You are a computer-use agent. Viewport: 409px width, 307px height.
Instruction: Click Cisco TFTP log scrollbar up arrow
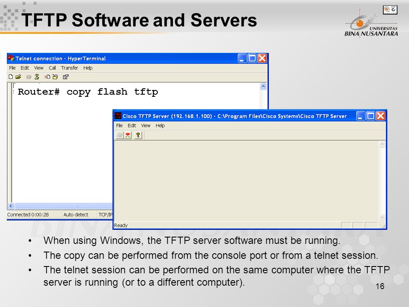[382, 145]
